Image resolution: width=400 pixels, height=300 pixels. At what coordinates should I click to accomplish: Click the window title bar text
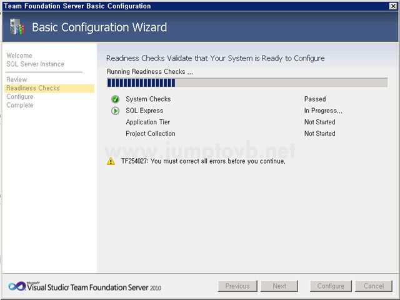click(x=77, y=6)
